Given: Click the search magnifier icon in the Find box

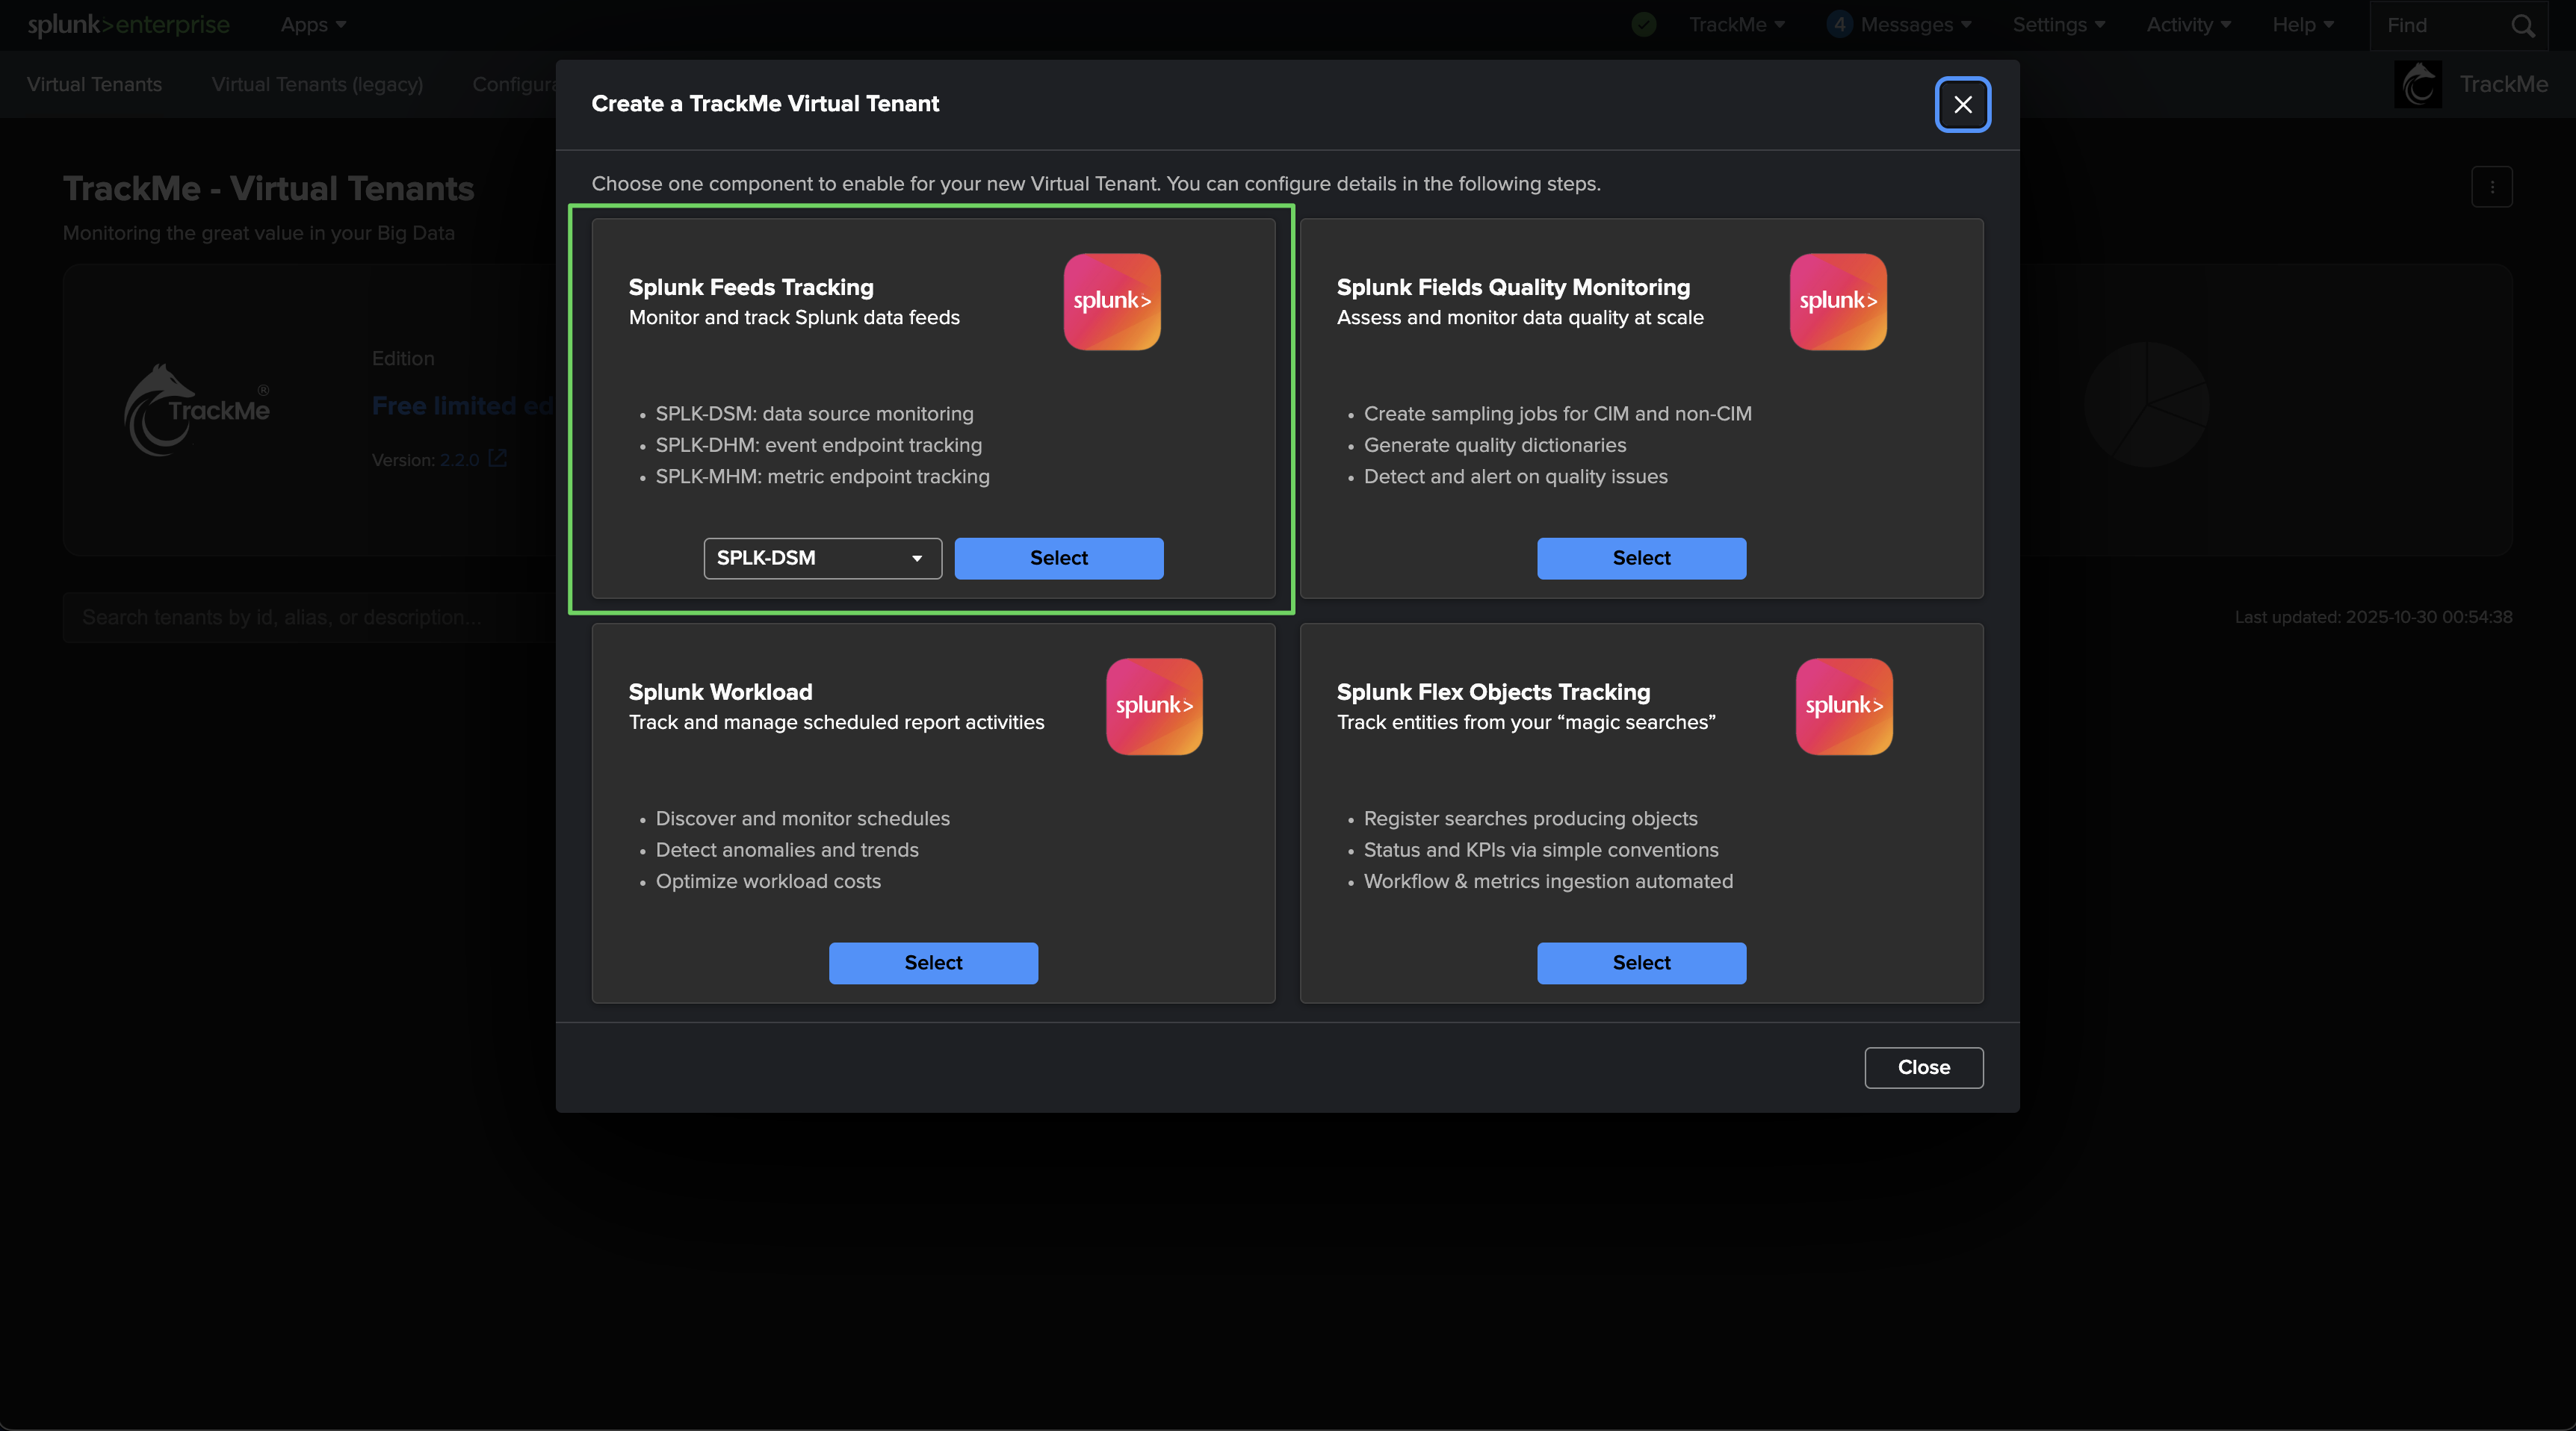Looking at the screenshot, I should [2522, 26].
